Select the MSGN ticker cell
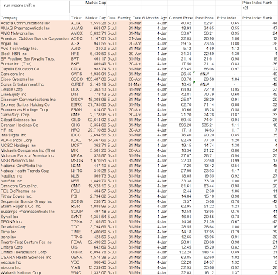 pos(78,161)
